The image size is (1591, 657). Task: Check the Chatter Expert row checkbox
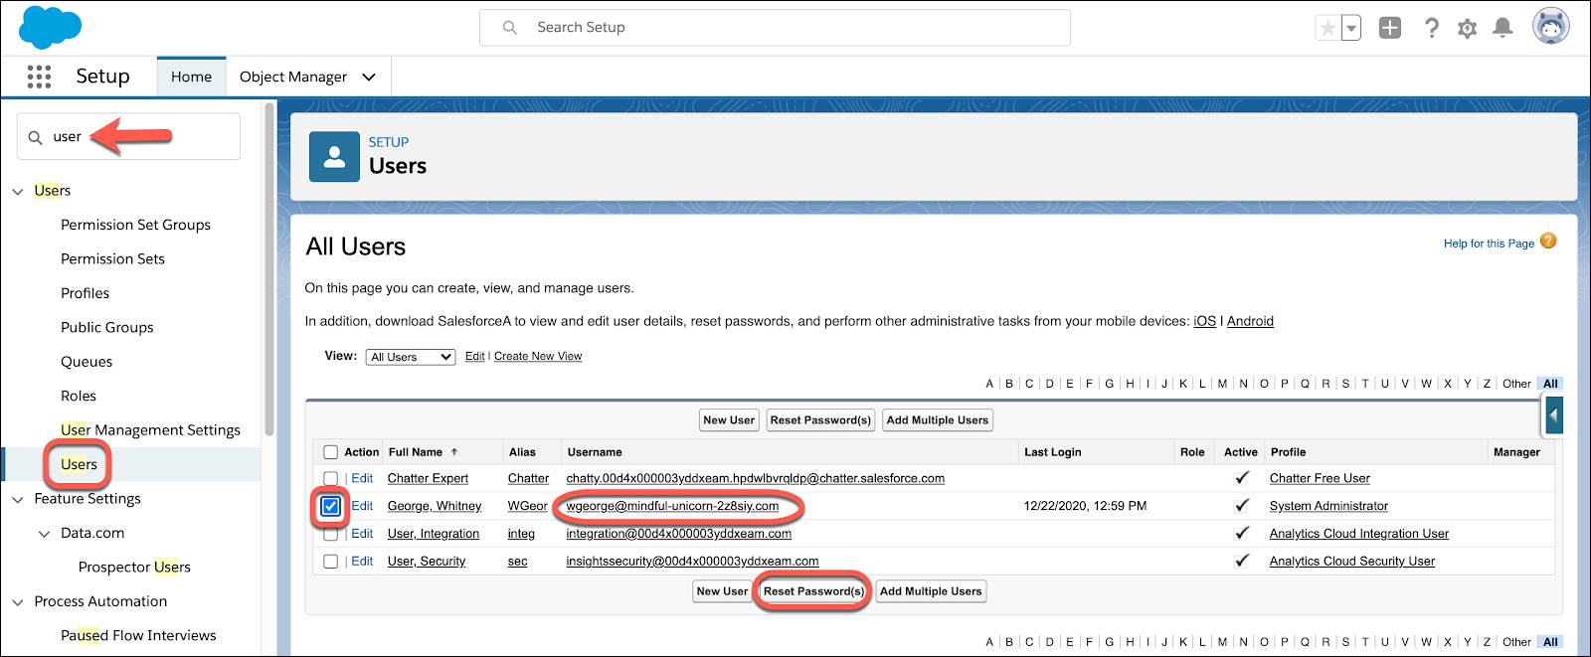point(331,479)
